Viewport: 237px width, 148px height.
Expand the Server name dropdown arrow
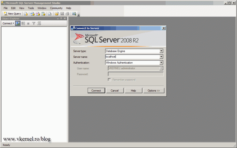[161, 57]
